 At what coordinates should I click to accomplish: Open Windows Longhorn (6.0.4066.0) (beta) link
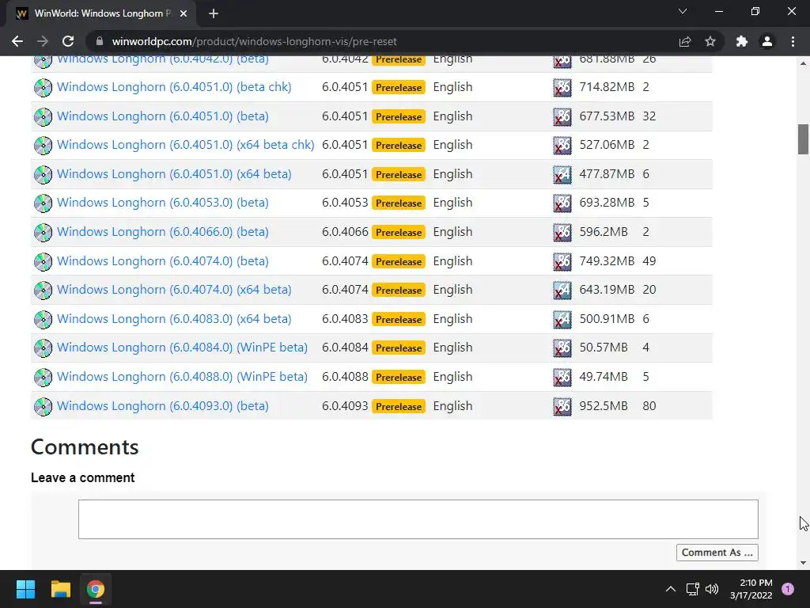click(x=163, y=232)
